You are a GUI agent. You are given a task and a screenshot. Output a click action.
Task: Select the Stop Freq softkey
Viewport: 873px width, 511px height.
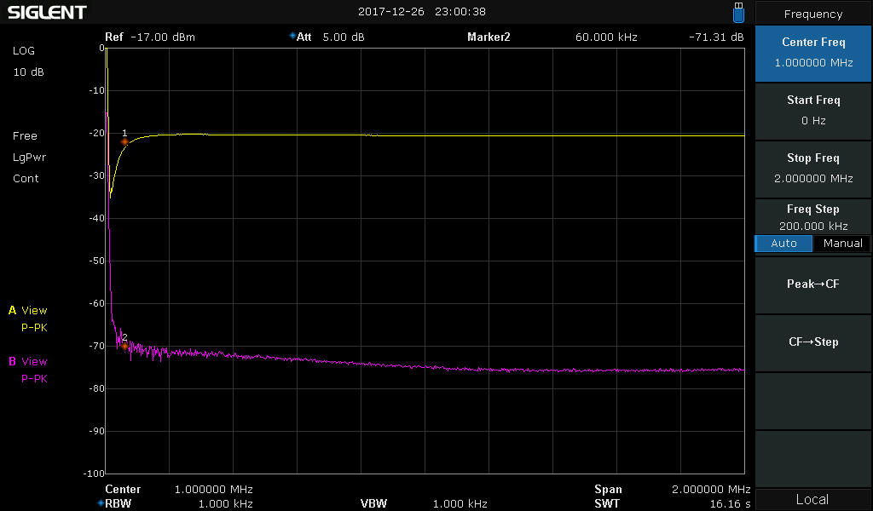(812, 169)
